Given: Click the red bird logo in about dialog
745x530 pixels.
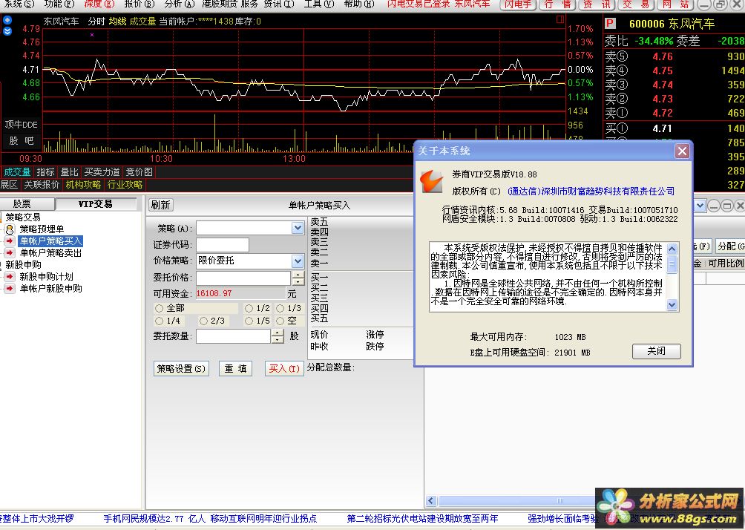Looking at the screenshot, I should click(x=432, y=182).
